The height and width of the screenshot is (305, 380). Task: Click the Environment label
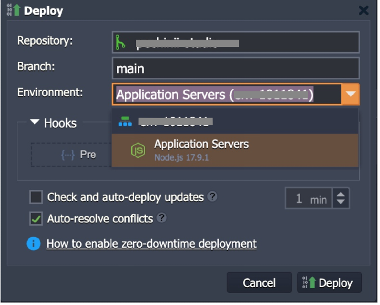pos(50,93)
